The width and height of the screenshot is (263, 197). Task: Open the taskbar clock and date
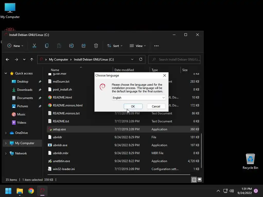(x=245, y=191)
